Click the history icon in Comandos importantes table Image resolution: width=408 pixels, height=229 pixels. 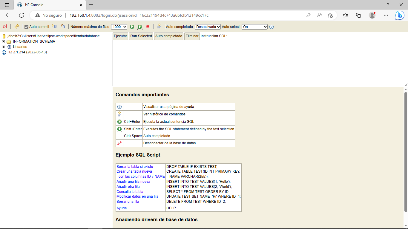tap(119, 114)
